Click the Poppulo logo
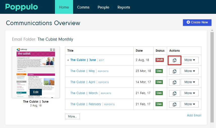 (x=22, y=7)
